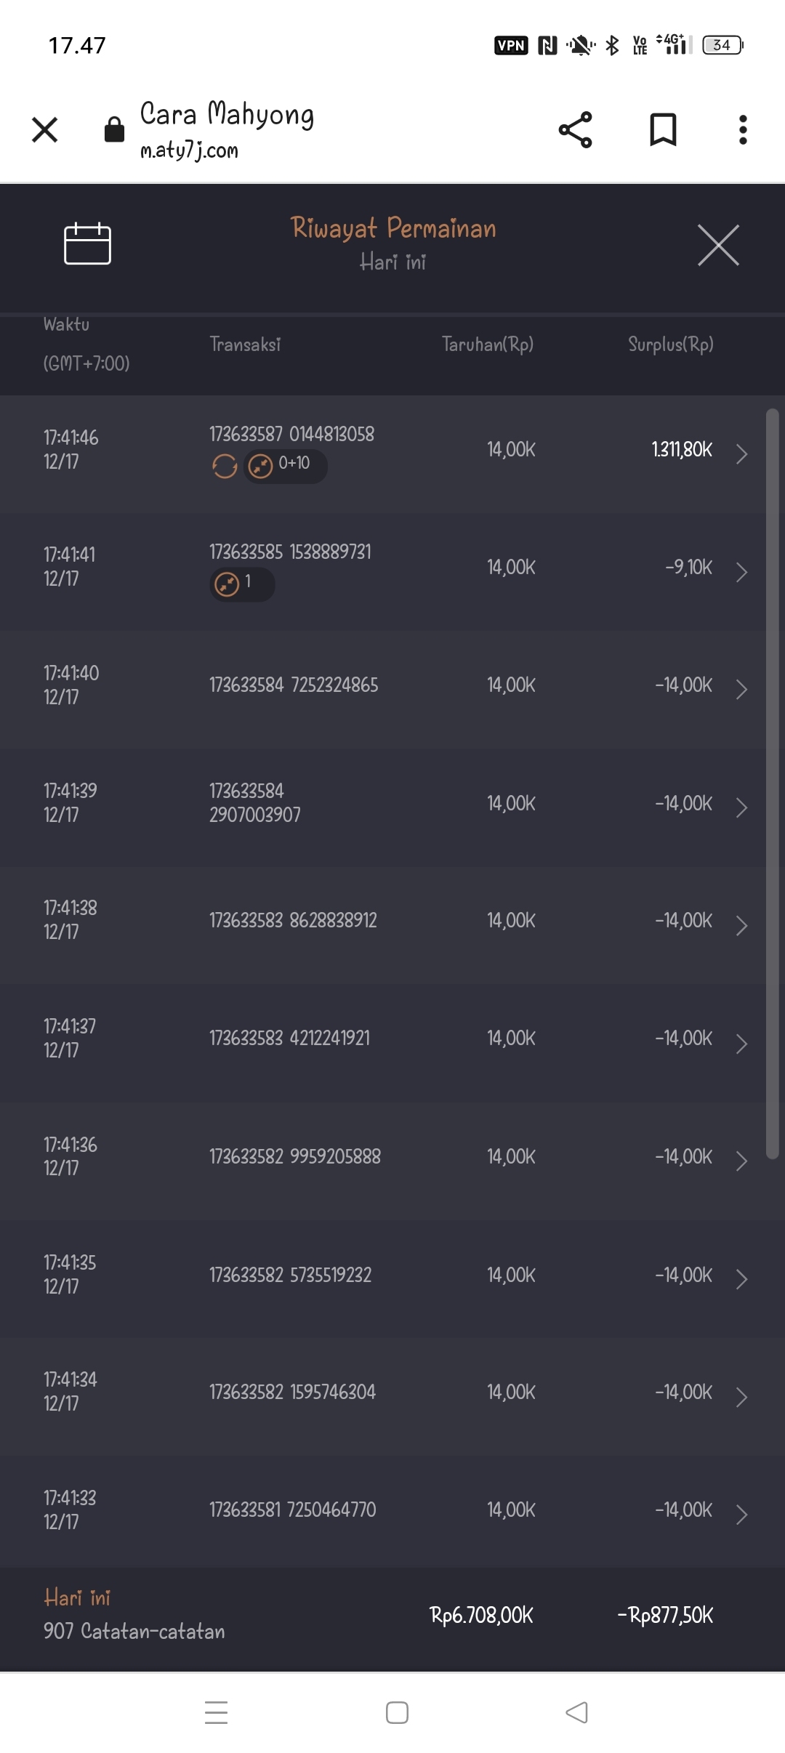
Task: Tap the Android home navigation button
Action: tap(397, 1712)
